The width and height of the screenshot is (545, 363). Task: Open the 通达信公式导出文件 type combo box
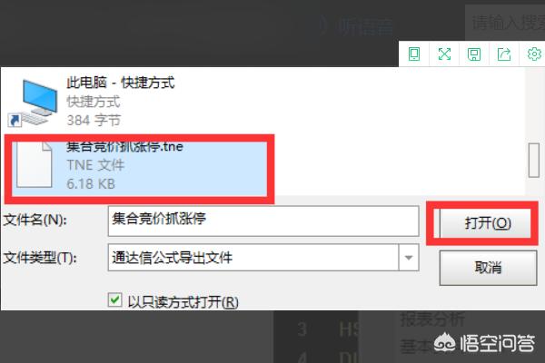pyautogui.click(x=263, y=258)
